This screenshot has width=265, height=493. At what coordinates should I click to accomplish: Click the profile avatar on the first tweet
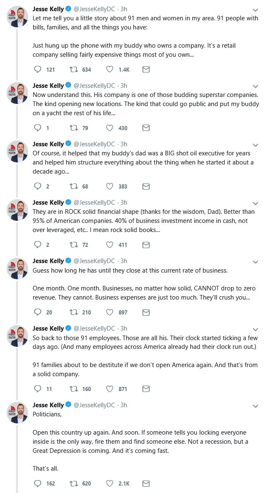coord(17,17)
